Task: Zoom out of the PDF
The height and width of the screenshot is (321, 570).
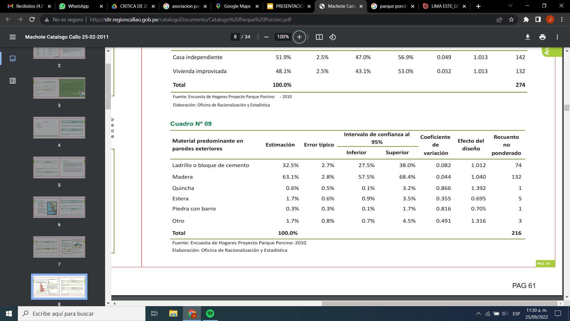Action: coord(266,37)
